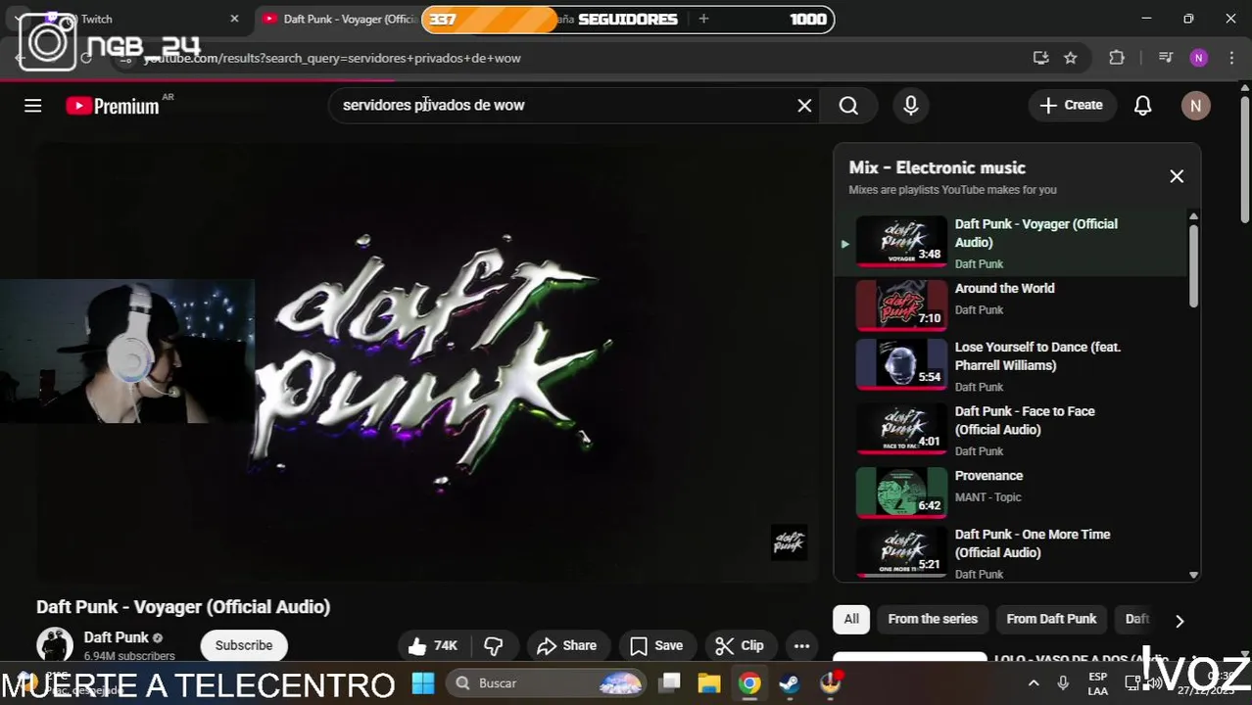Close the Twitch browser tab
The height and width of the screenshot is (705, 1252).
pyautogui.click(x=234, y=19)
